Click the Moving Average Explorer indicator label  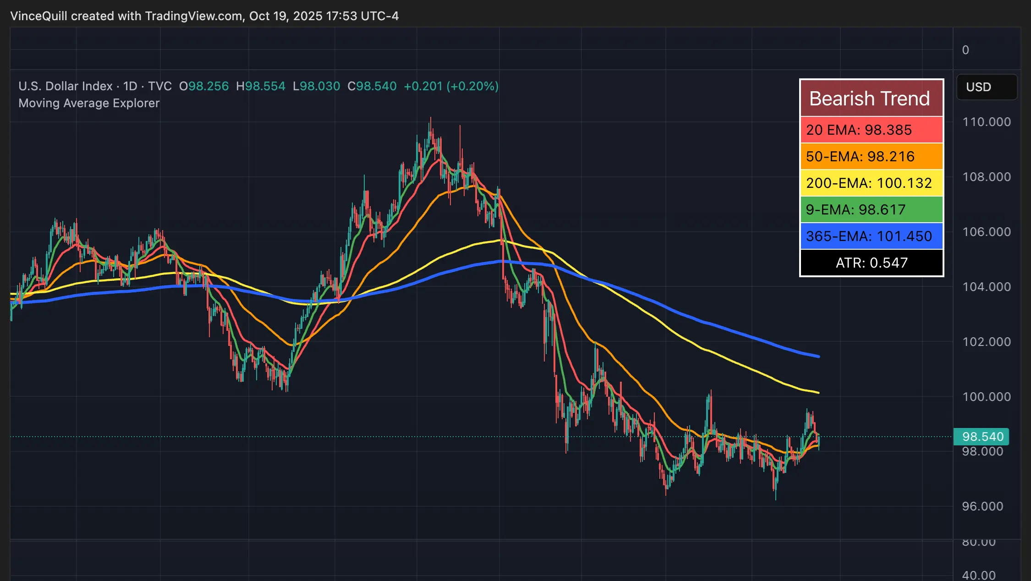pyautogui.click(x=89, y=103)
